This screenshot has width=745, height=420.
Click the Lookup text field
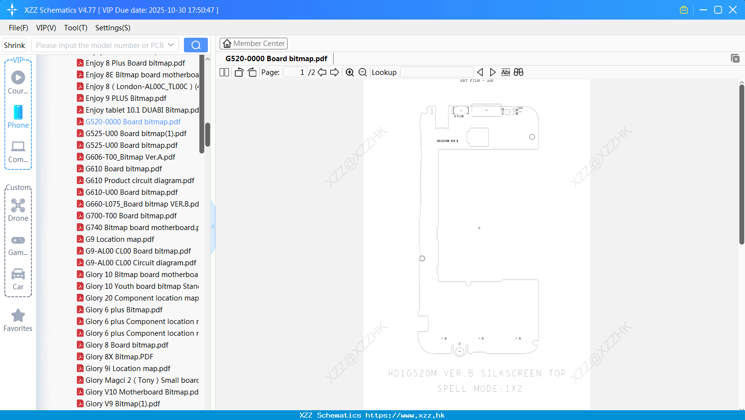click(436, 72)
